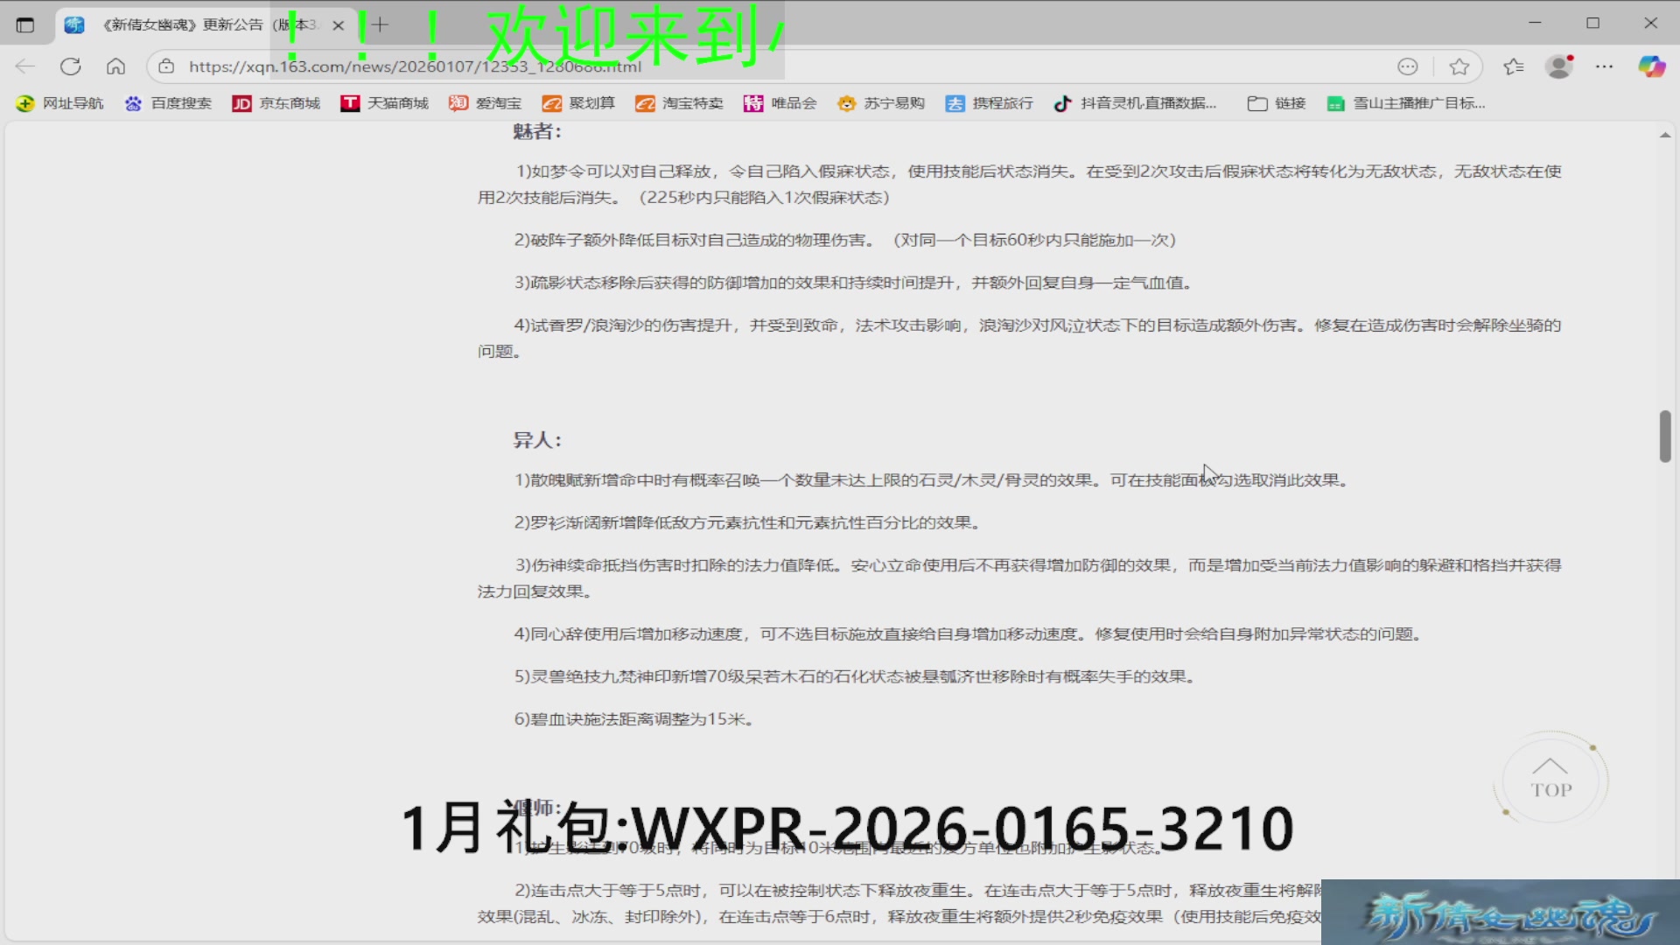Click the TOP back-to-top button
1680x945 pixels.
pyautogui.click(x=1550, y=778)
